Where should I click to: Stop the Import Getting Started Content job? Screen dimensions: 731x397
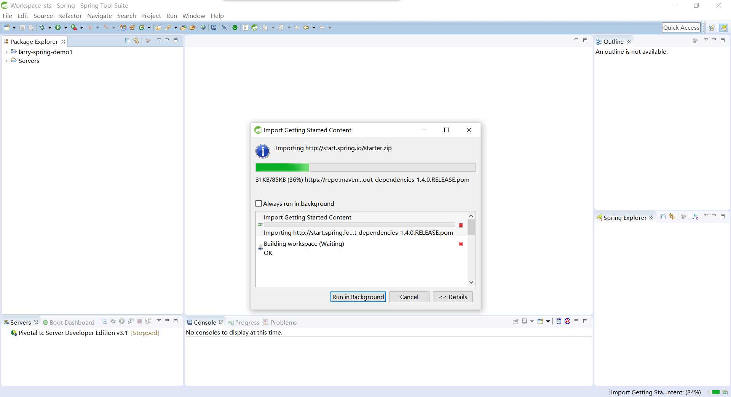pos(461,225)
